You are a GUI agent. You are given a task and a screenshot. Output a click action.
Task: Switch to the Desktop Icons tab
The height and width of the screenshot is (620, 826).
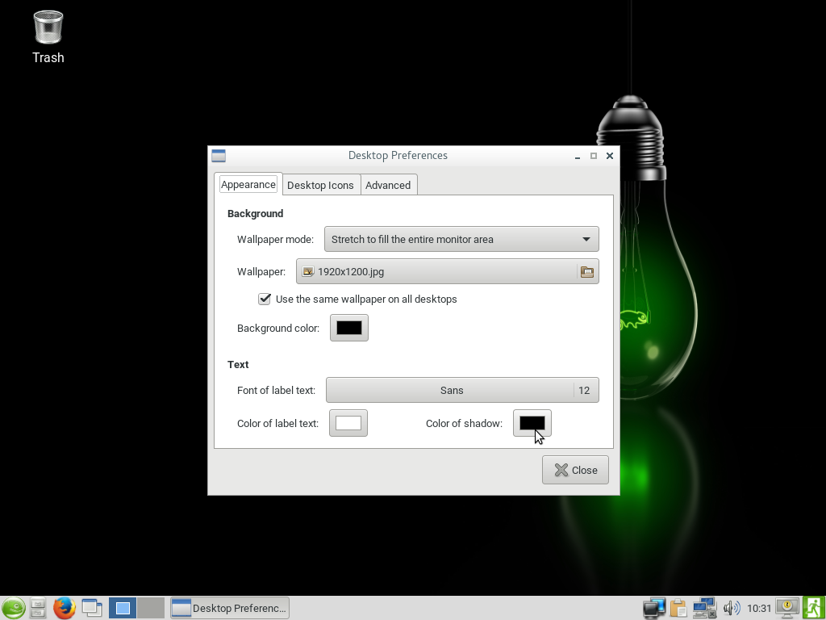coord(320,185)
